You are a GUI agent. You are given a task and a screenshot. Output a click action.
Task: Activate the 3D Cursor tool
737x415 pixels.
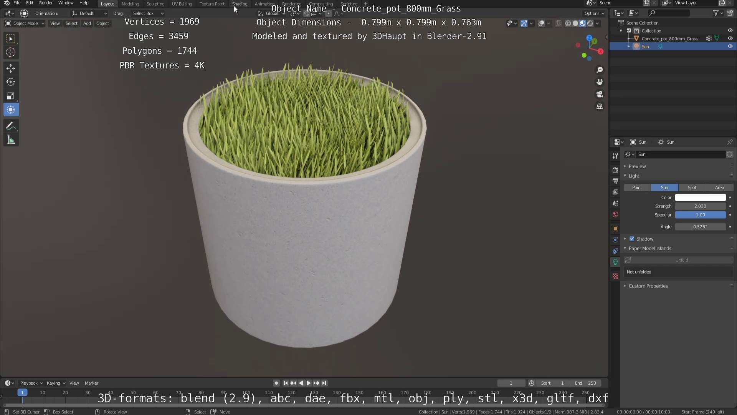[x=11, y=52]
